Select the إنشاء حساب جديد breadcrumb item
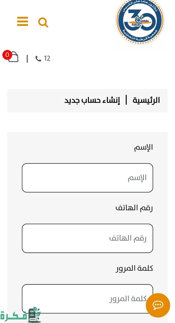This screenshot has height=323, width=175. [92, 100]
